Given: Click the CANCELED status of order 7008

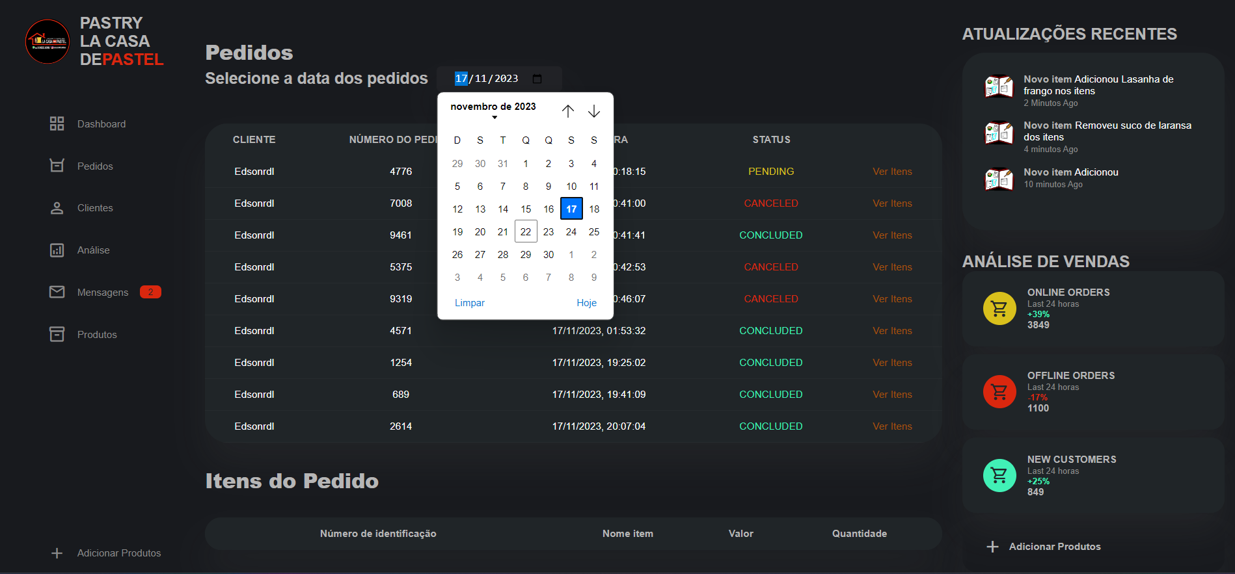Looking at the screenshot, I should (771, 203).
